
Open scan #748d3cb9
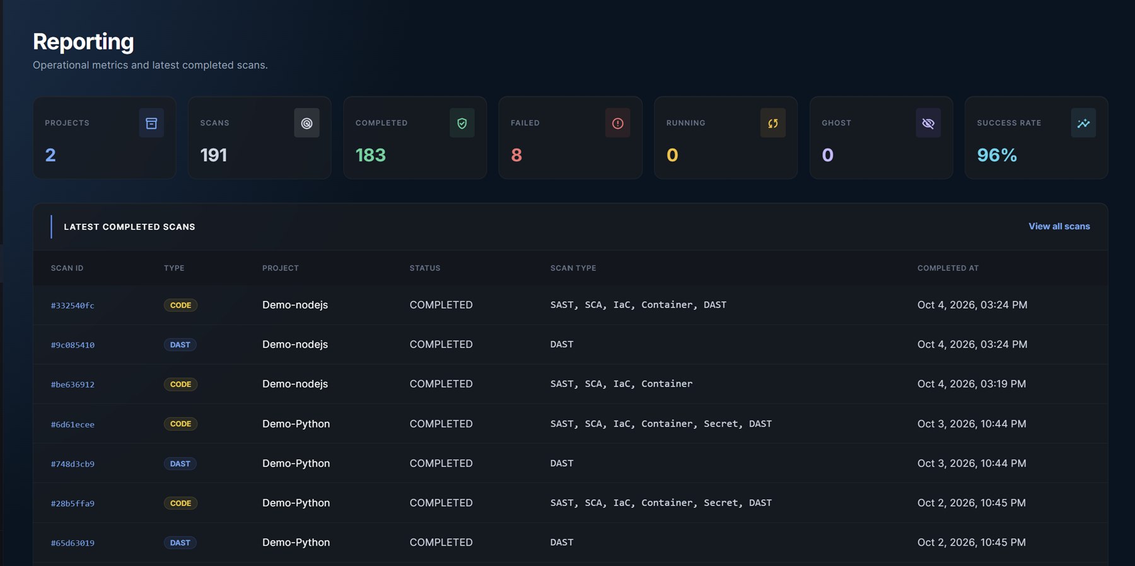click(73, 464)
